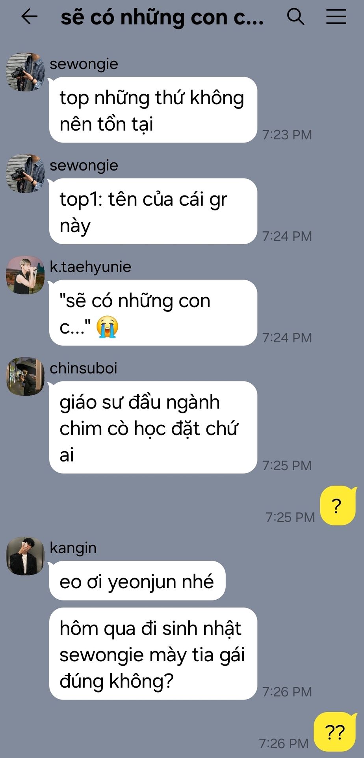Tap message about 'hôm qua đi sinh nhật'

click(153, 654)
